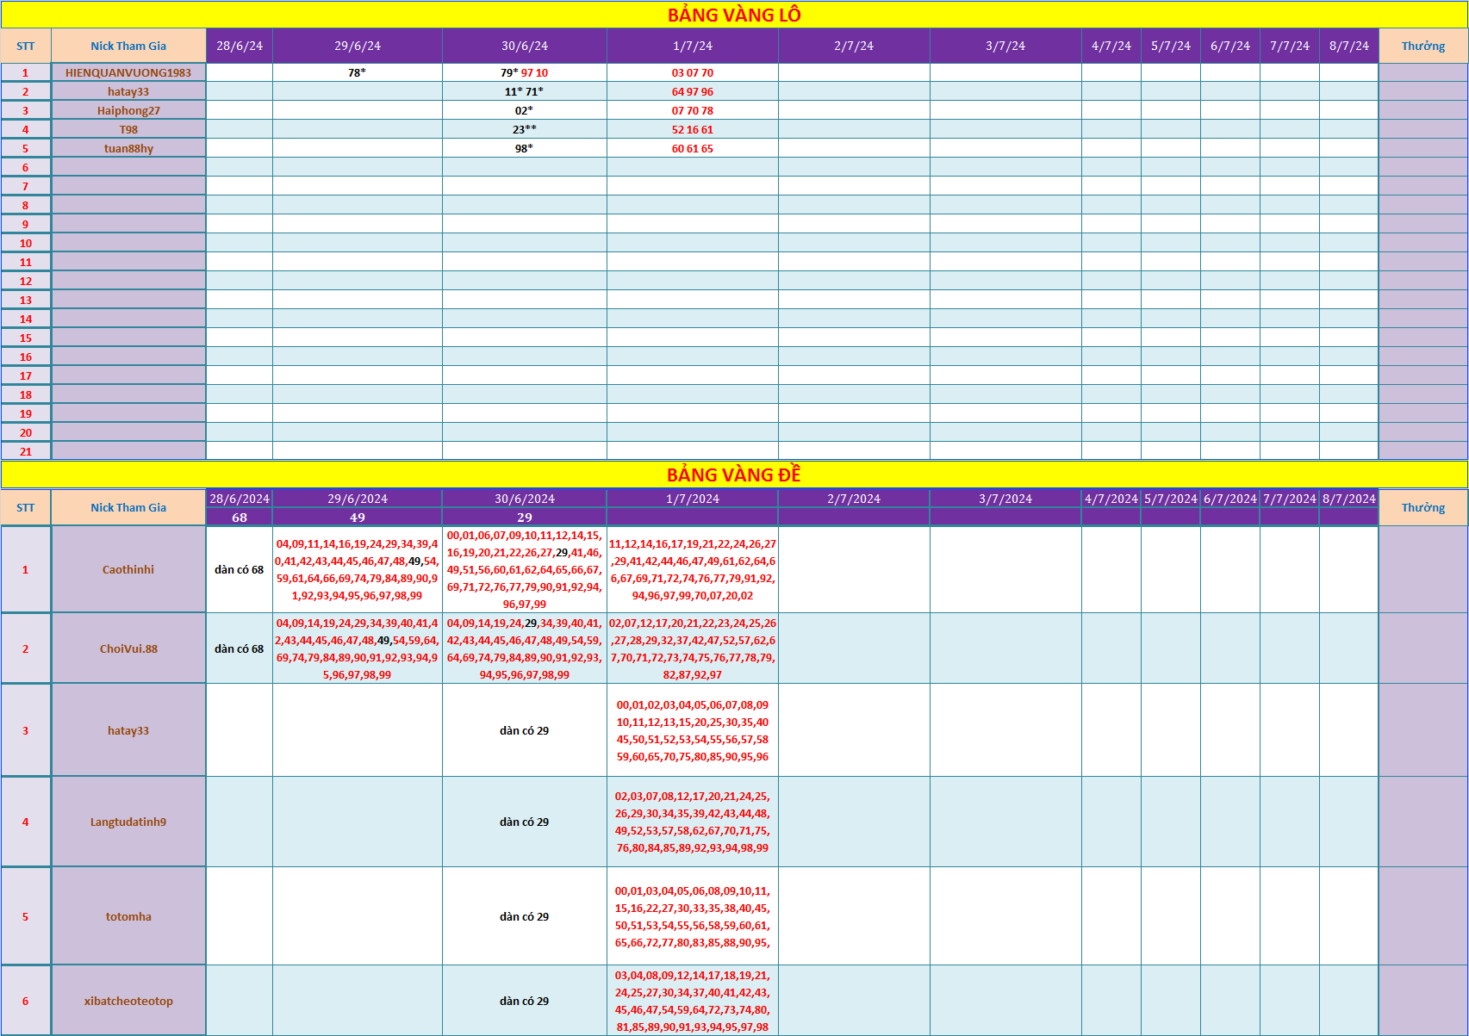The image size is (1469, 1036).
Task: Select the 30/6/2024 header in Đề table
Action: tap(525, 499)
